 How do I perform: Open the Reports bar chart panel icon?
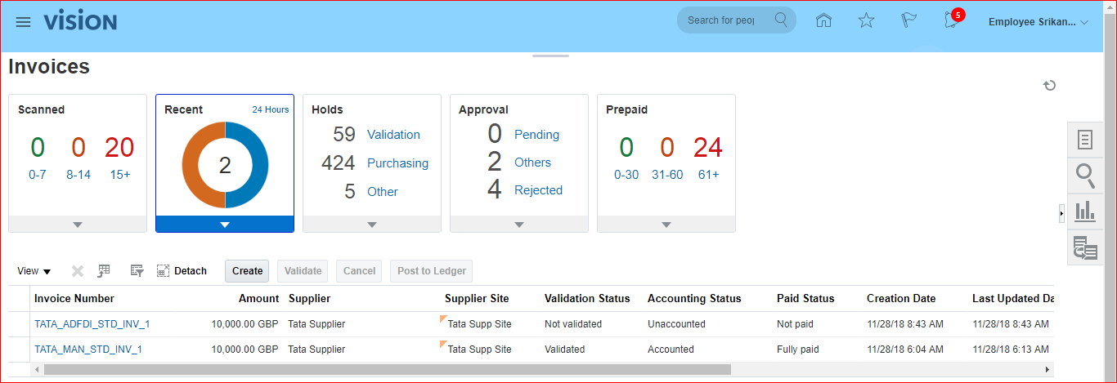[1085, 212]
